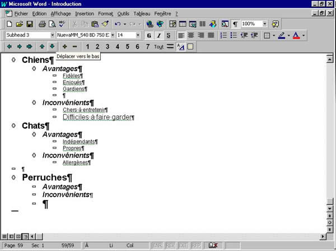Demote to body text double arrow
The width and height of the screenshot is (336, 251).
pyautogui.click(x=29, y=47)
